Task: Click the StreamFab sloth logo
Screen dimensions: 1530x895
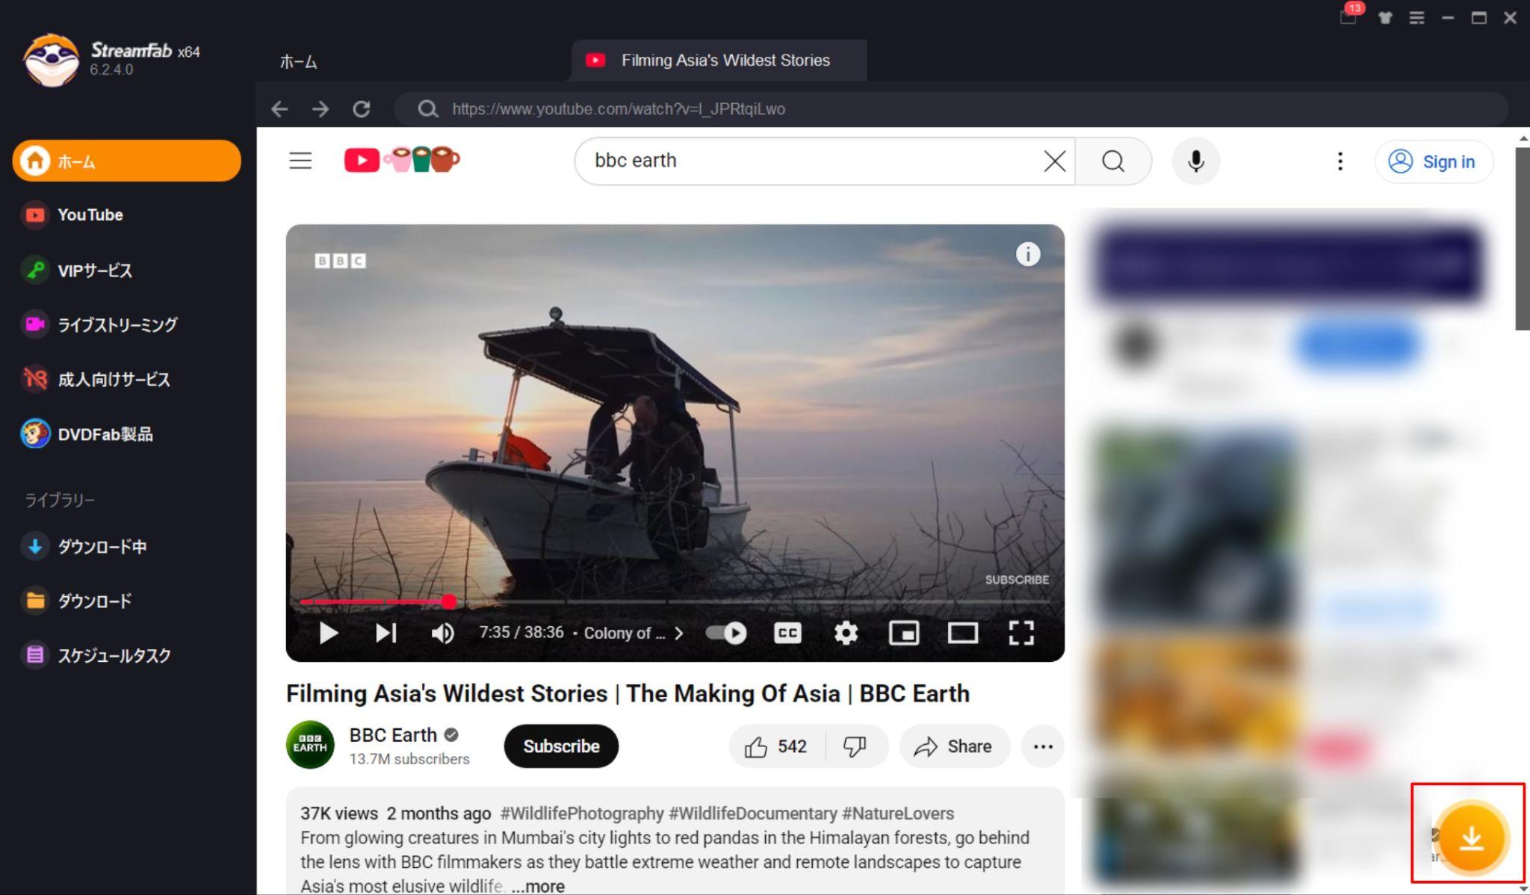Action: (x=51, y=60)
